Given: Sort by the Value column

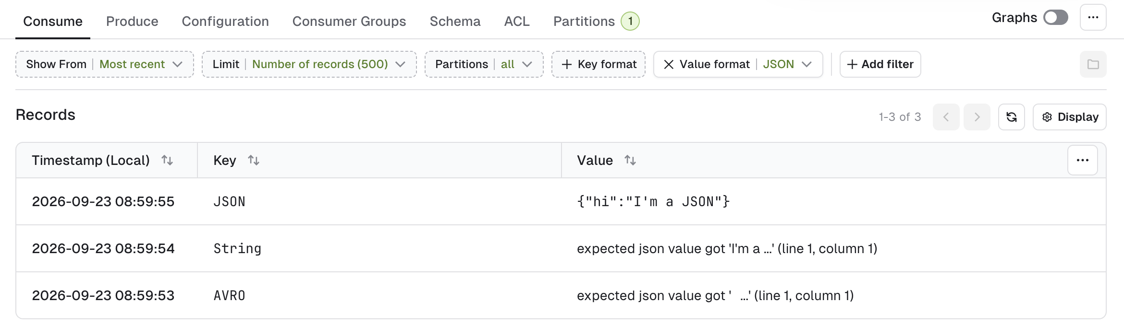Looking at the screenshot, I should pyautogui.click(x=630, y=160).
